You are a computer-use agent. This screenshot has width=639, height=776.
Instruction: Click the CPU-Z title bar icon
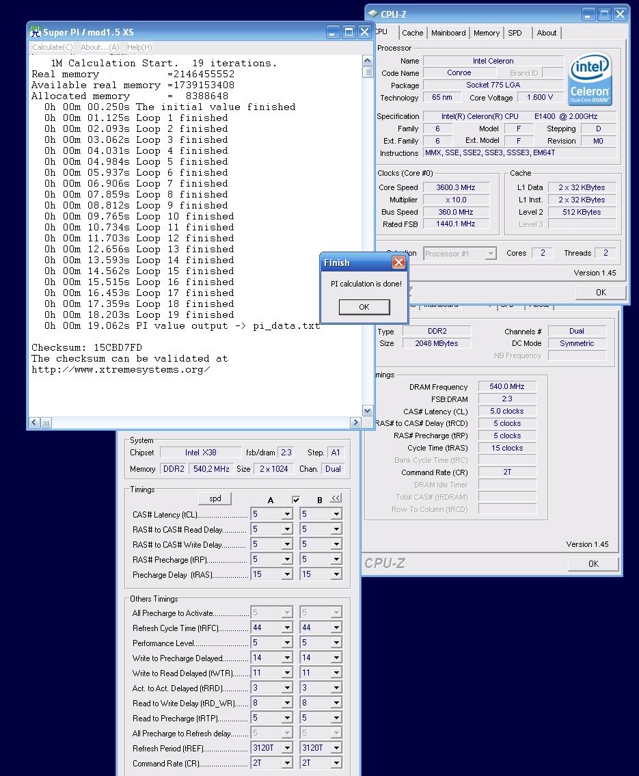[x=373, y=14]
